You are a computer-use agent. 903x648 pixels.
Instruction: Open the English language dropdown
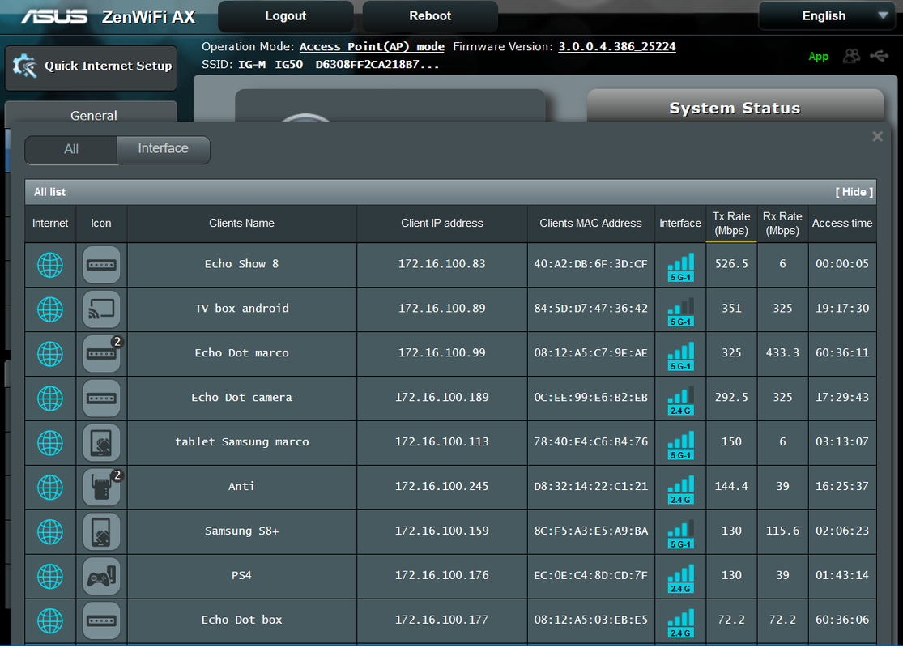click(x=826, y=16)
